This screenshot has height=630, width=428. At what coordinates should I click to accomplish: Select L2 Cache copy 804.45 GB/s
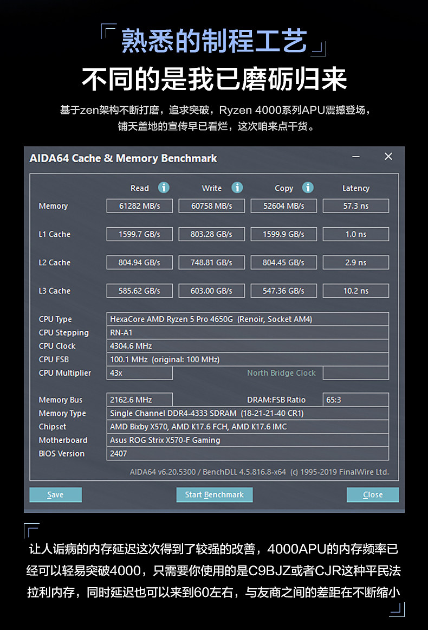point(284,262)
